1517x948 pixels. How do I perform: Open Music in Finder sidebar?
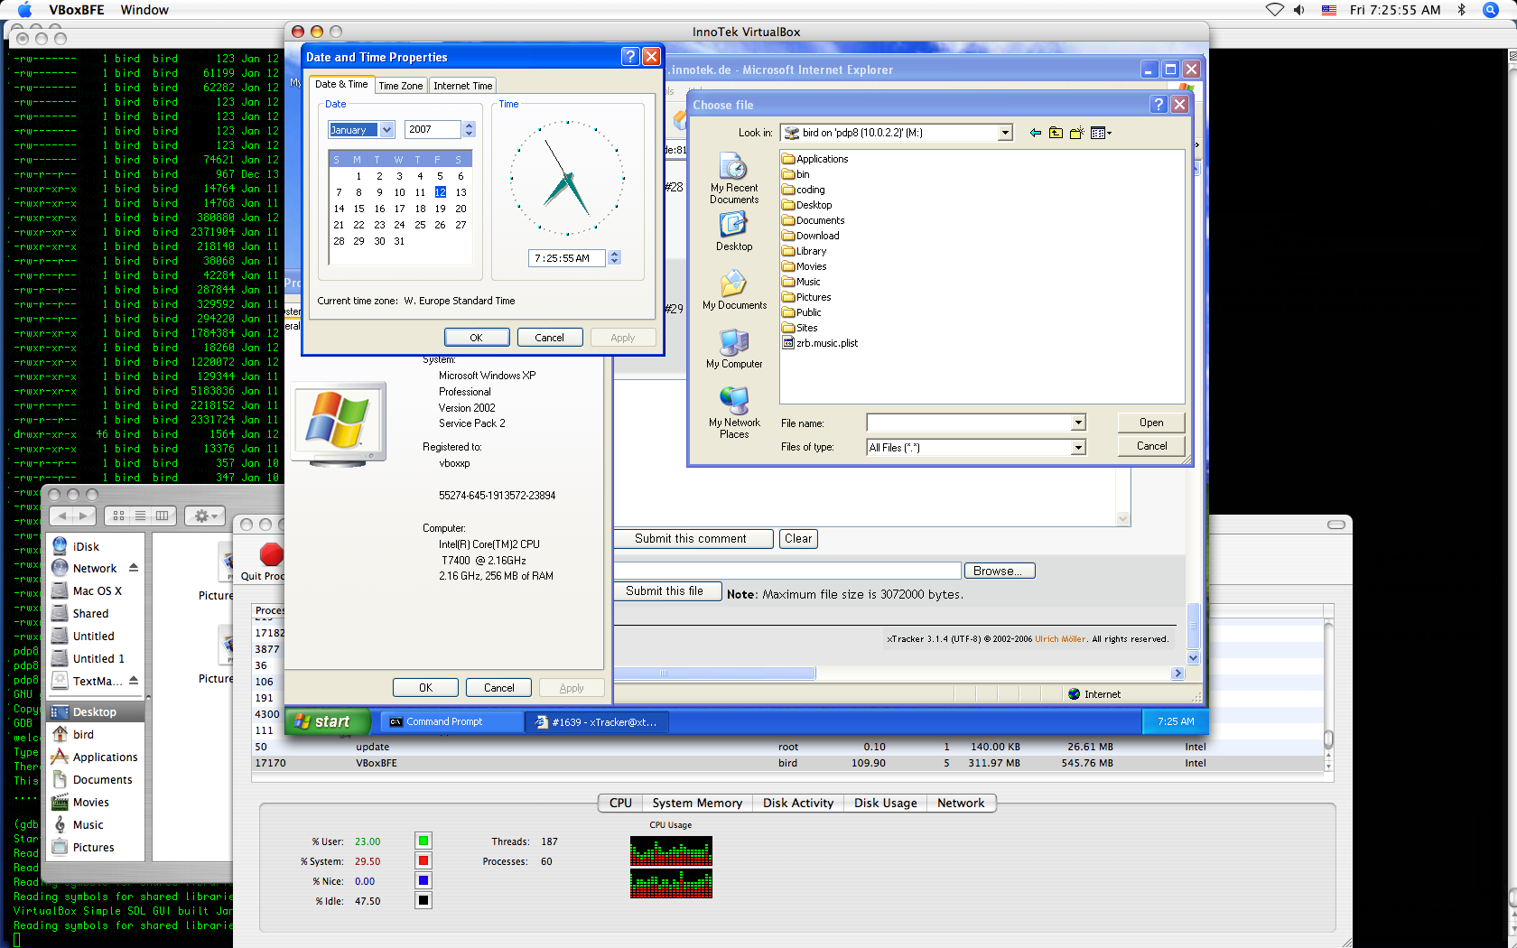coord(88,824)
